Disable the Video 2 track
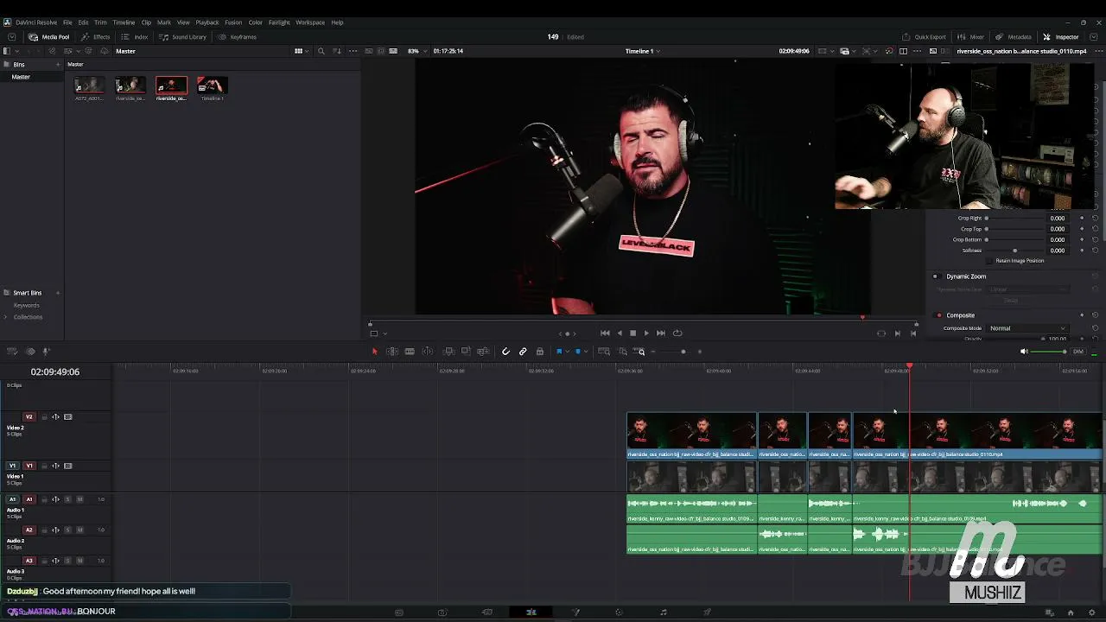Image resolution: width=1106 pixels, height=622 pixels. 68,417
